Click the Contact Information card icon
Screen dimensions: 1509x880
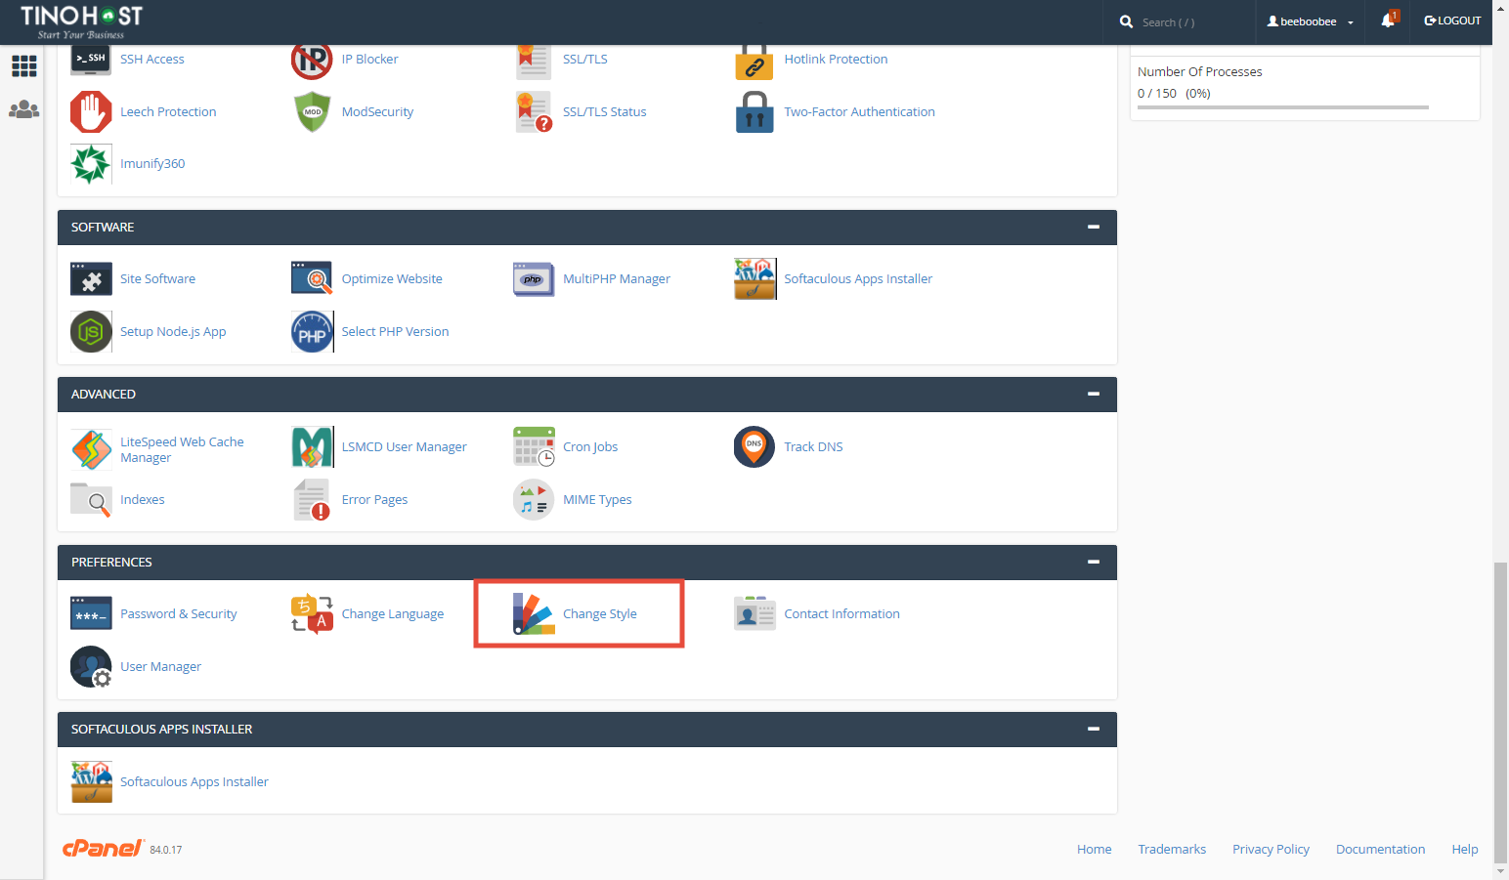tap(754, 614)
